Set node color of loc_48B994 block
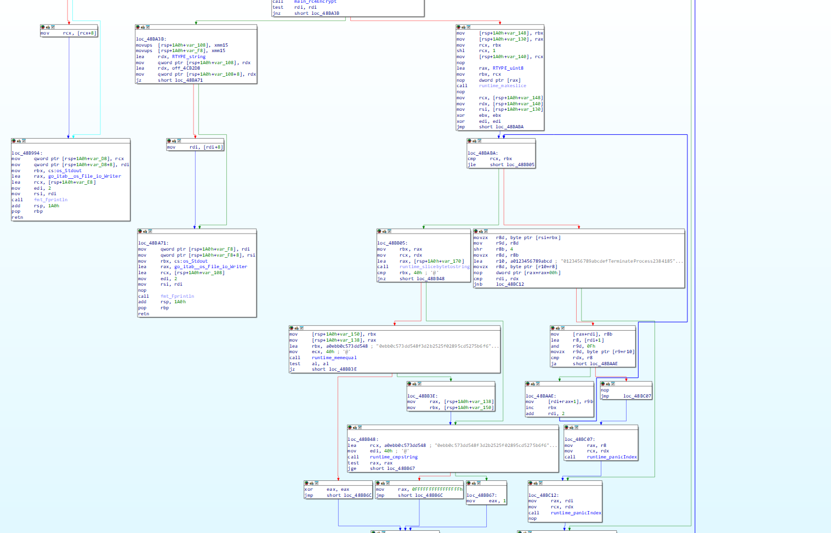831x533 pixels. tap(14, 141)
